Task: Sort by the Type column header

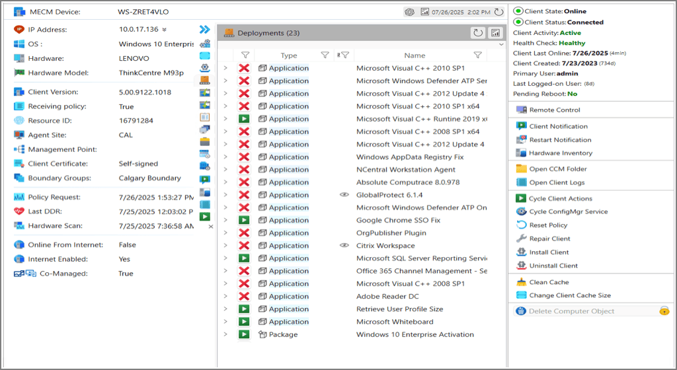Action: 289,55
